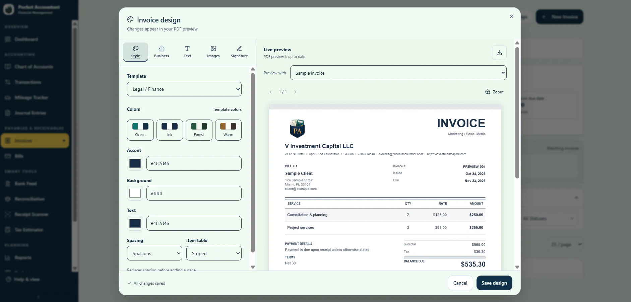Select the Ocean color preset
Viewport: 631px width, 302px height.
pyautogui.click(x=140, y=130)
